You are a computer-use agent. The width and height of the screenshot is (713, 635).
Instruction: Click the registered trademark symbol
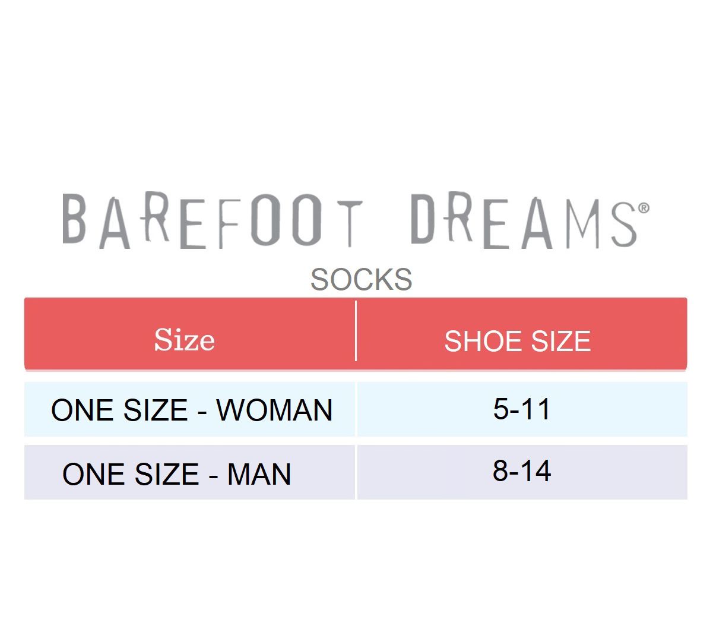[x=644, y=208]
